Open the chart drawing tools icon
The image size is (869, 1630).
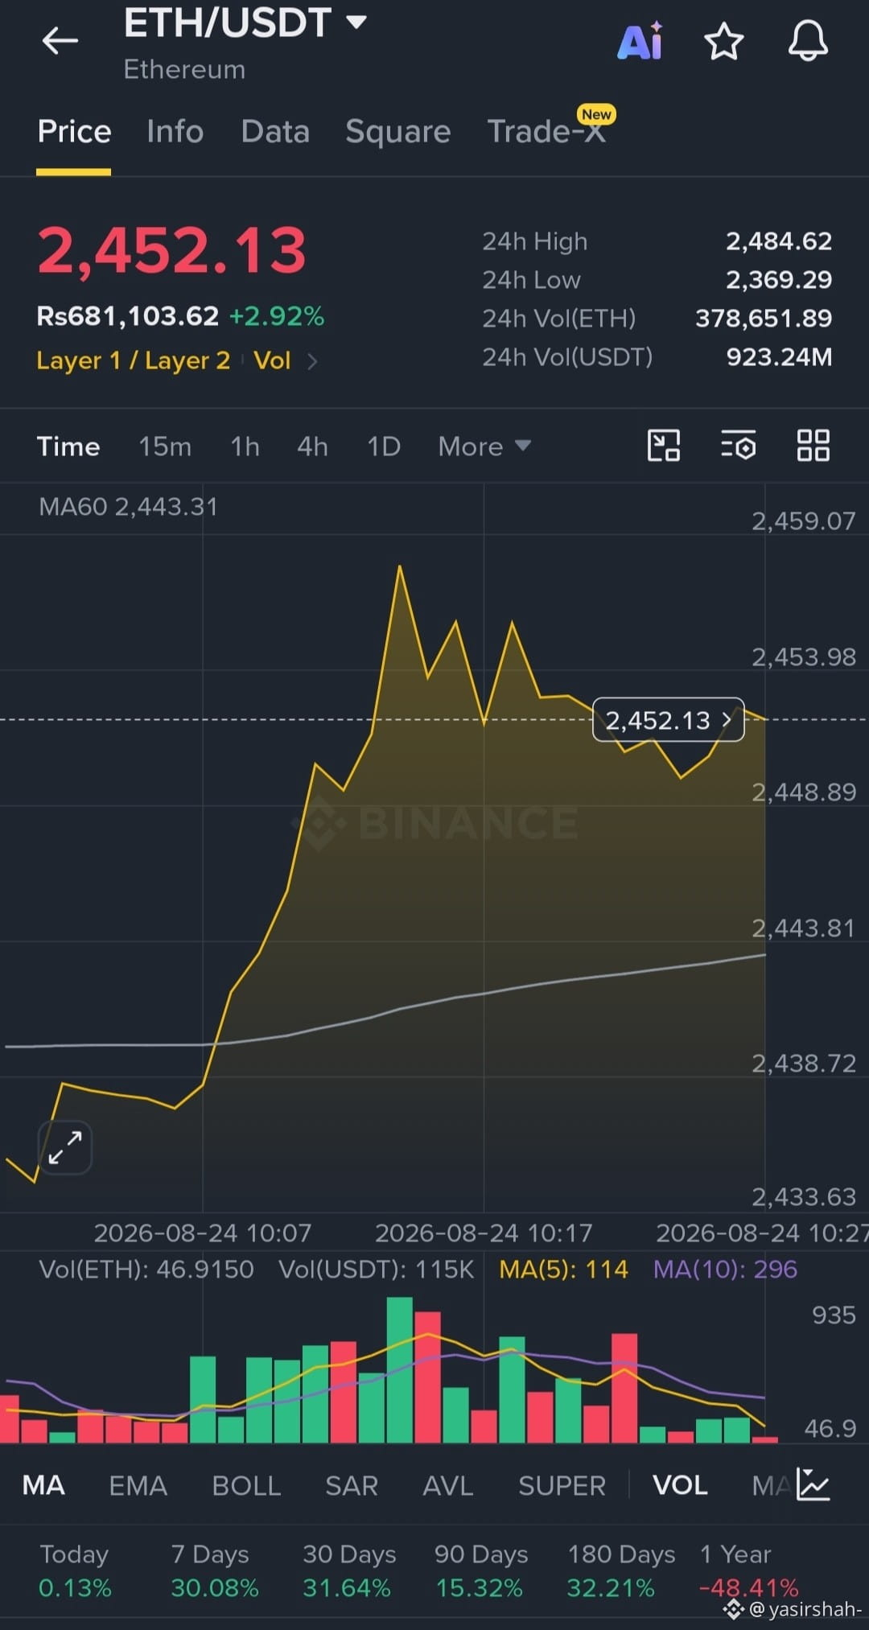click(664, 445)
